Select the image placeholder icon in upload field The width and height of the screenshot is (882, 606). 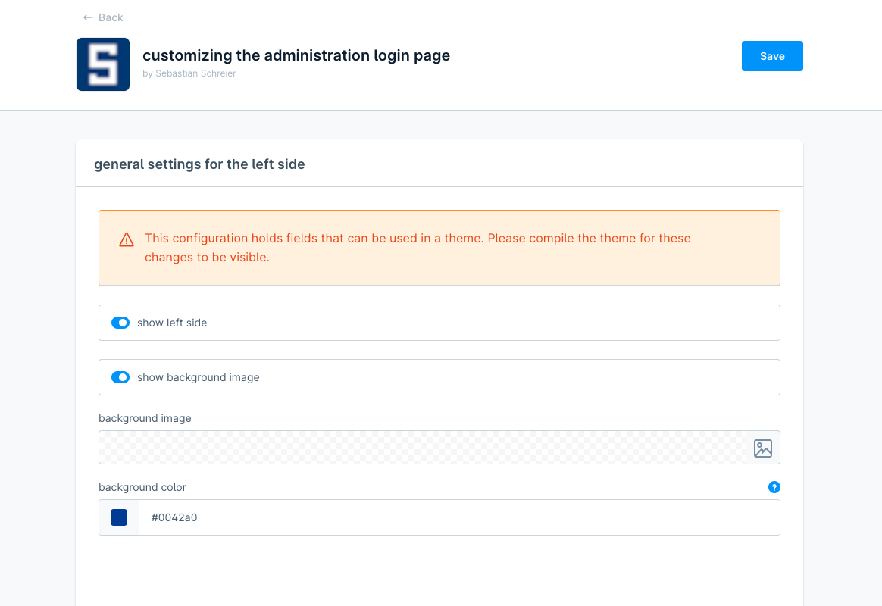pyautogui.click(x=762, y=447)
